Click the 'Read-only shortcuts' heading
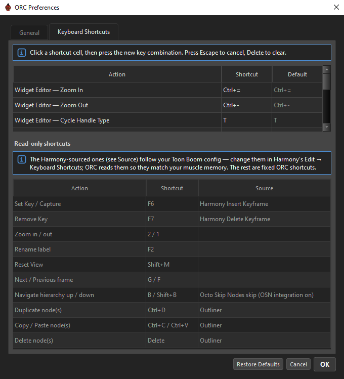The image size is (344, 379). coord(42,144)
